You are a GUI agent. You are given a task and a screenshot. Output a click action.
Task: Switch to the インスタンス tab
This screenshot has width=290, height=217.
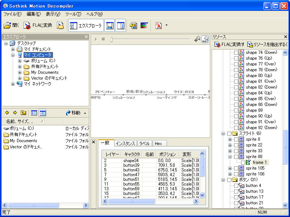click(125, 144)
